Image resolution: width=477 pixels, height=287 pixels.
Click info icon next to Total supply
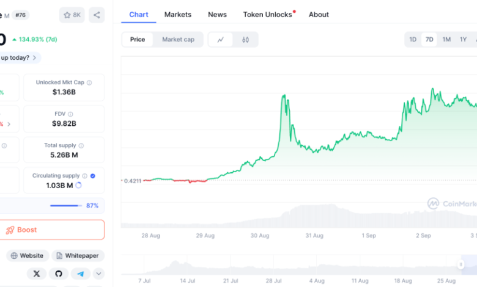81,145
